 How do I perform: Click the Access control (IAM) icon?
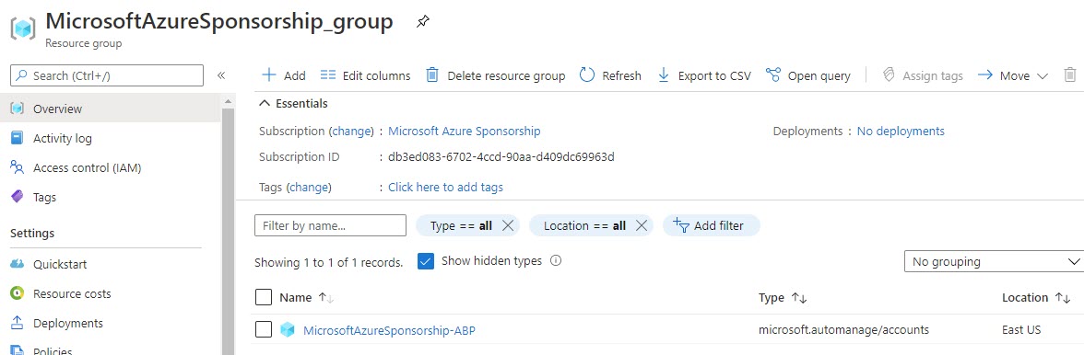[x=18, y=167]
